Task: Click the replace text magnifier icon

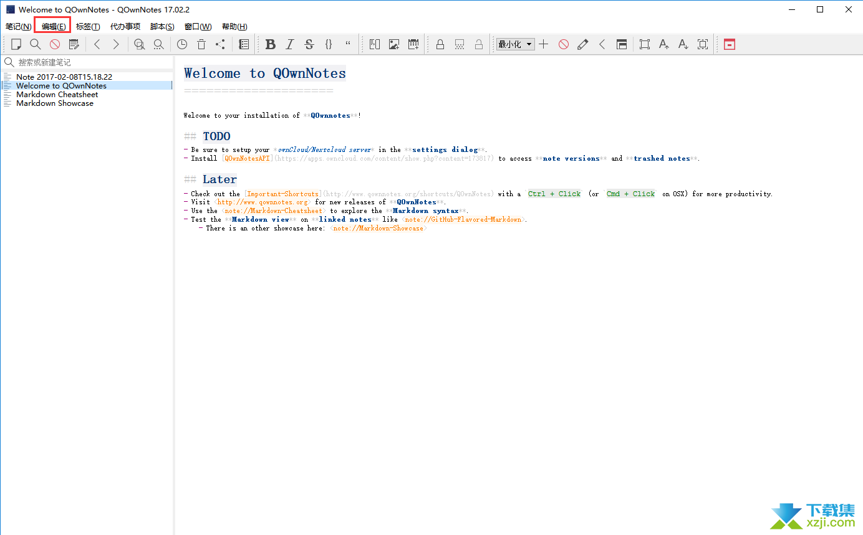Action: [x=159, y=44]
